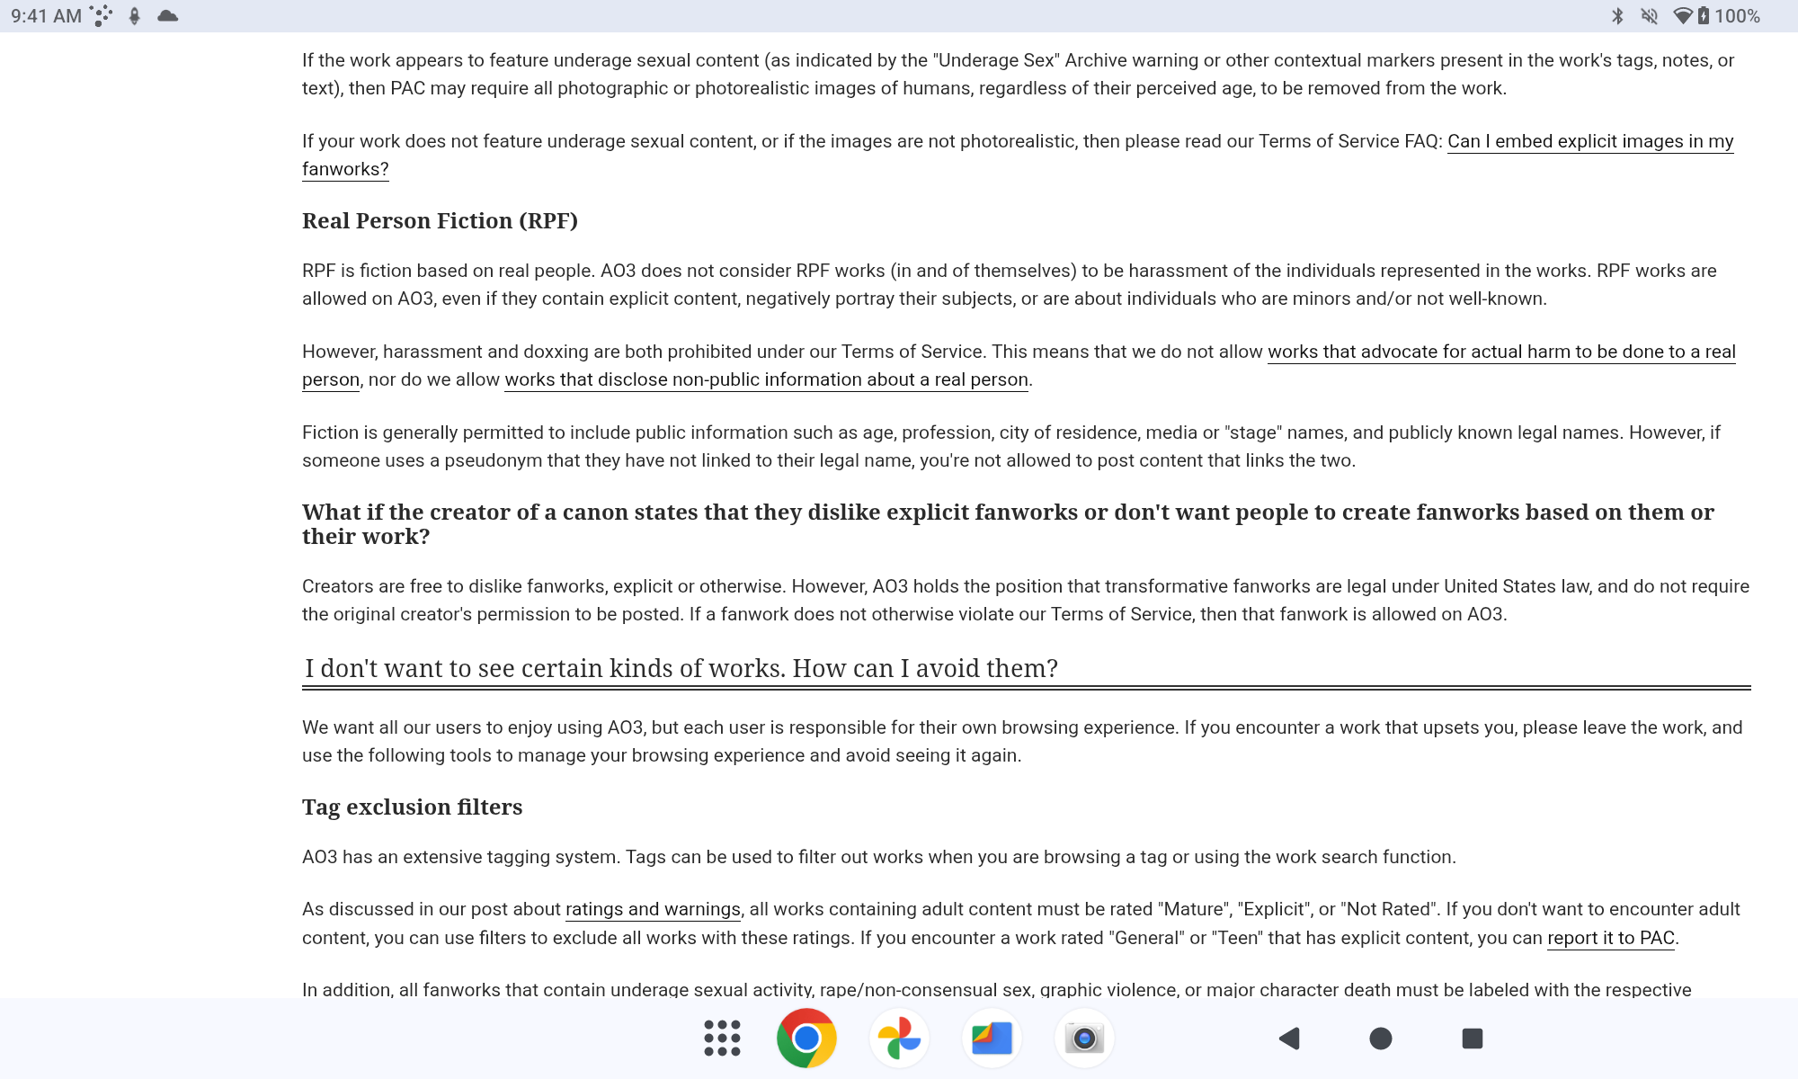Click 'What if the creator of a canon' heading
The width and height of the screenshot is (1798, 1079).
tap(1008, 524)
